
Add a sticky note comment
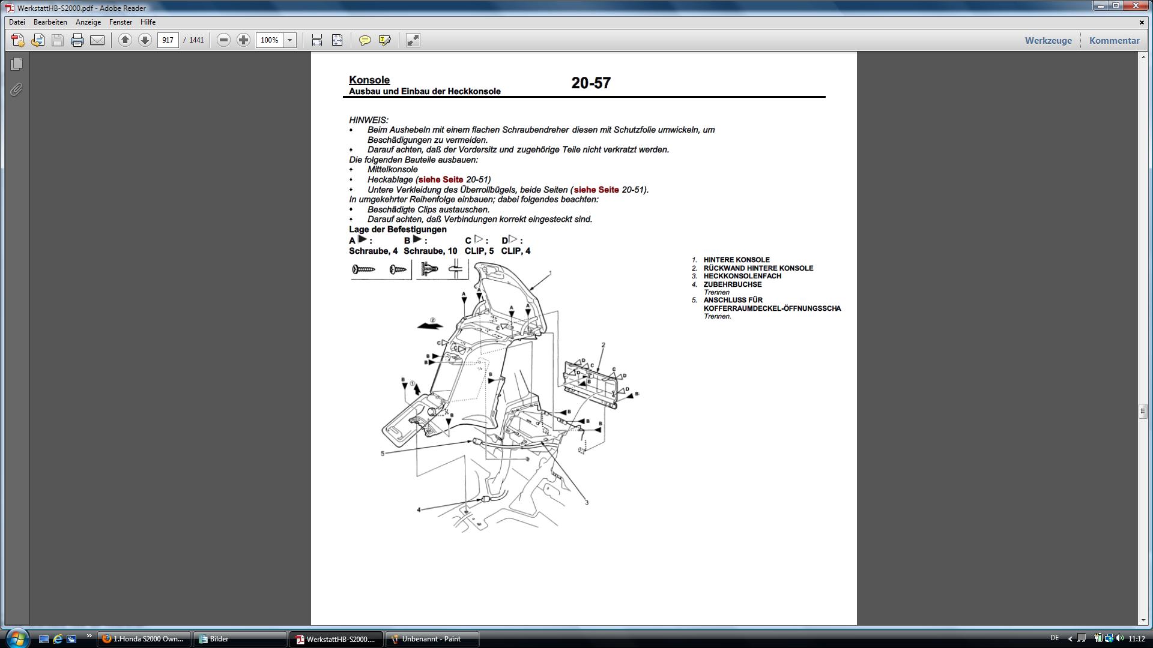[365, 40]
